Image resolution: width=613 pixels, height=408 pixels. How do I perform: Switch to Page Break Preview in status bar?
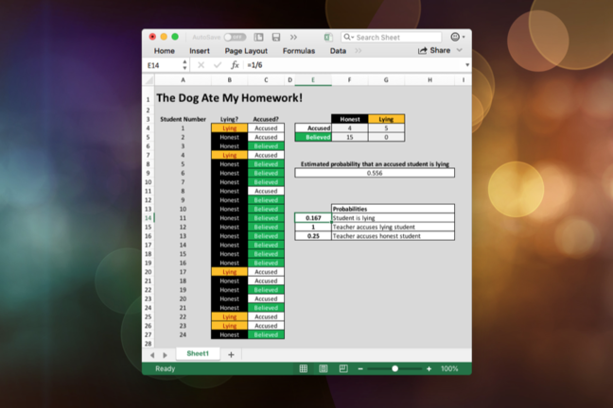click(343, 368)
